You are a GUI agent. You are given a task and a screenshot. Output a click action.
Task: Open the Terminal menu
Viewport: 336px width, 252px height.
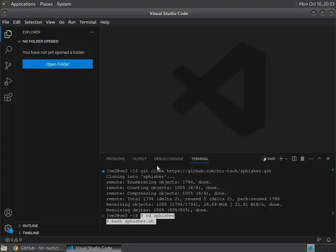[x=88, y=22]
